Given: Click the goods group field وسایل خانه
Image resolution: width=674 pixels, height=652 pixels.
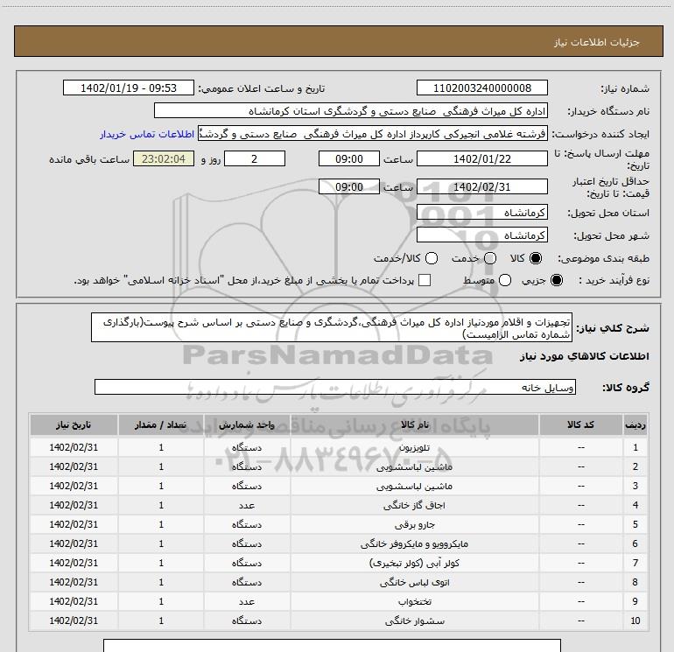Looking at the screenshot, I should pos(335,387).
